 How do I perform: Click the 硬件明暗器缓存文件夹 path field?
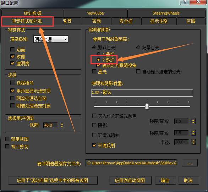click(131, 163)
